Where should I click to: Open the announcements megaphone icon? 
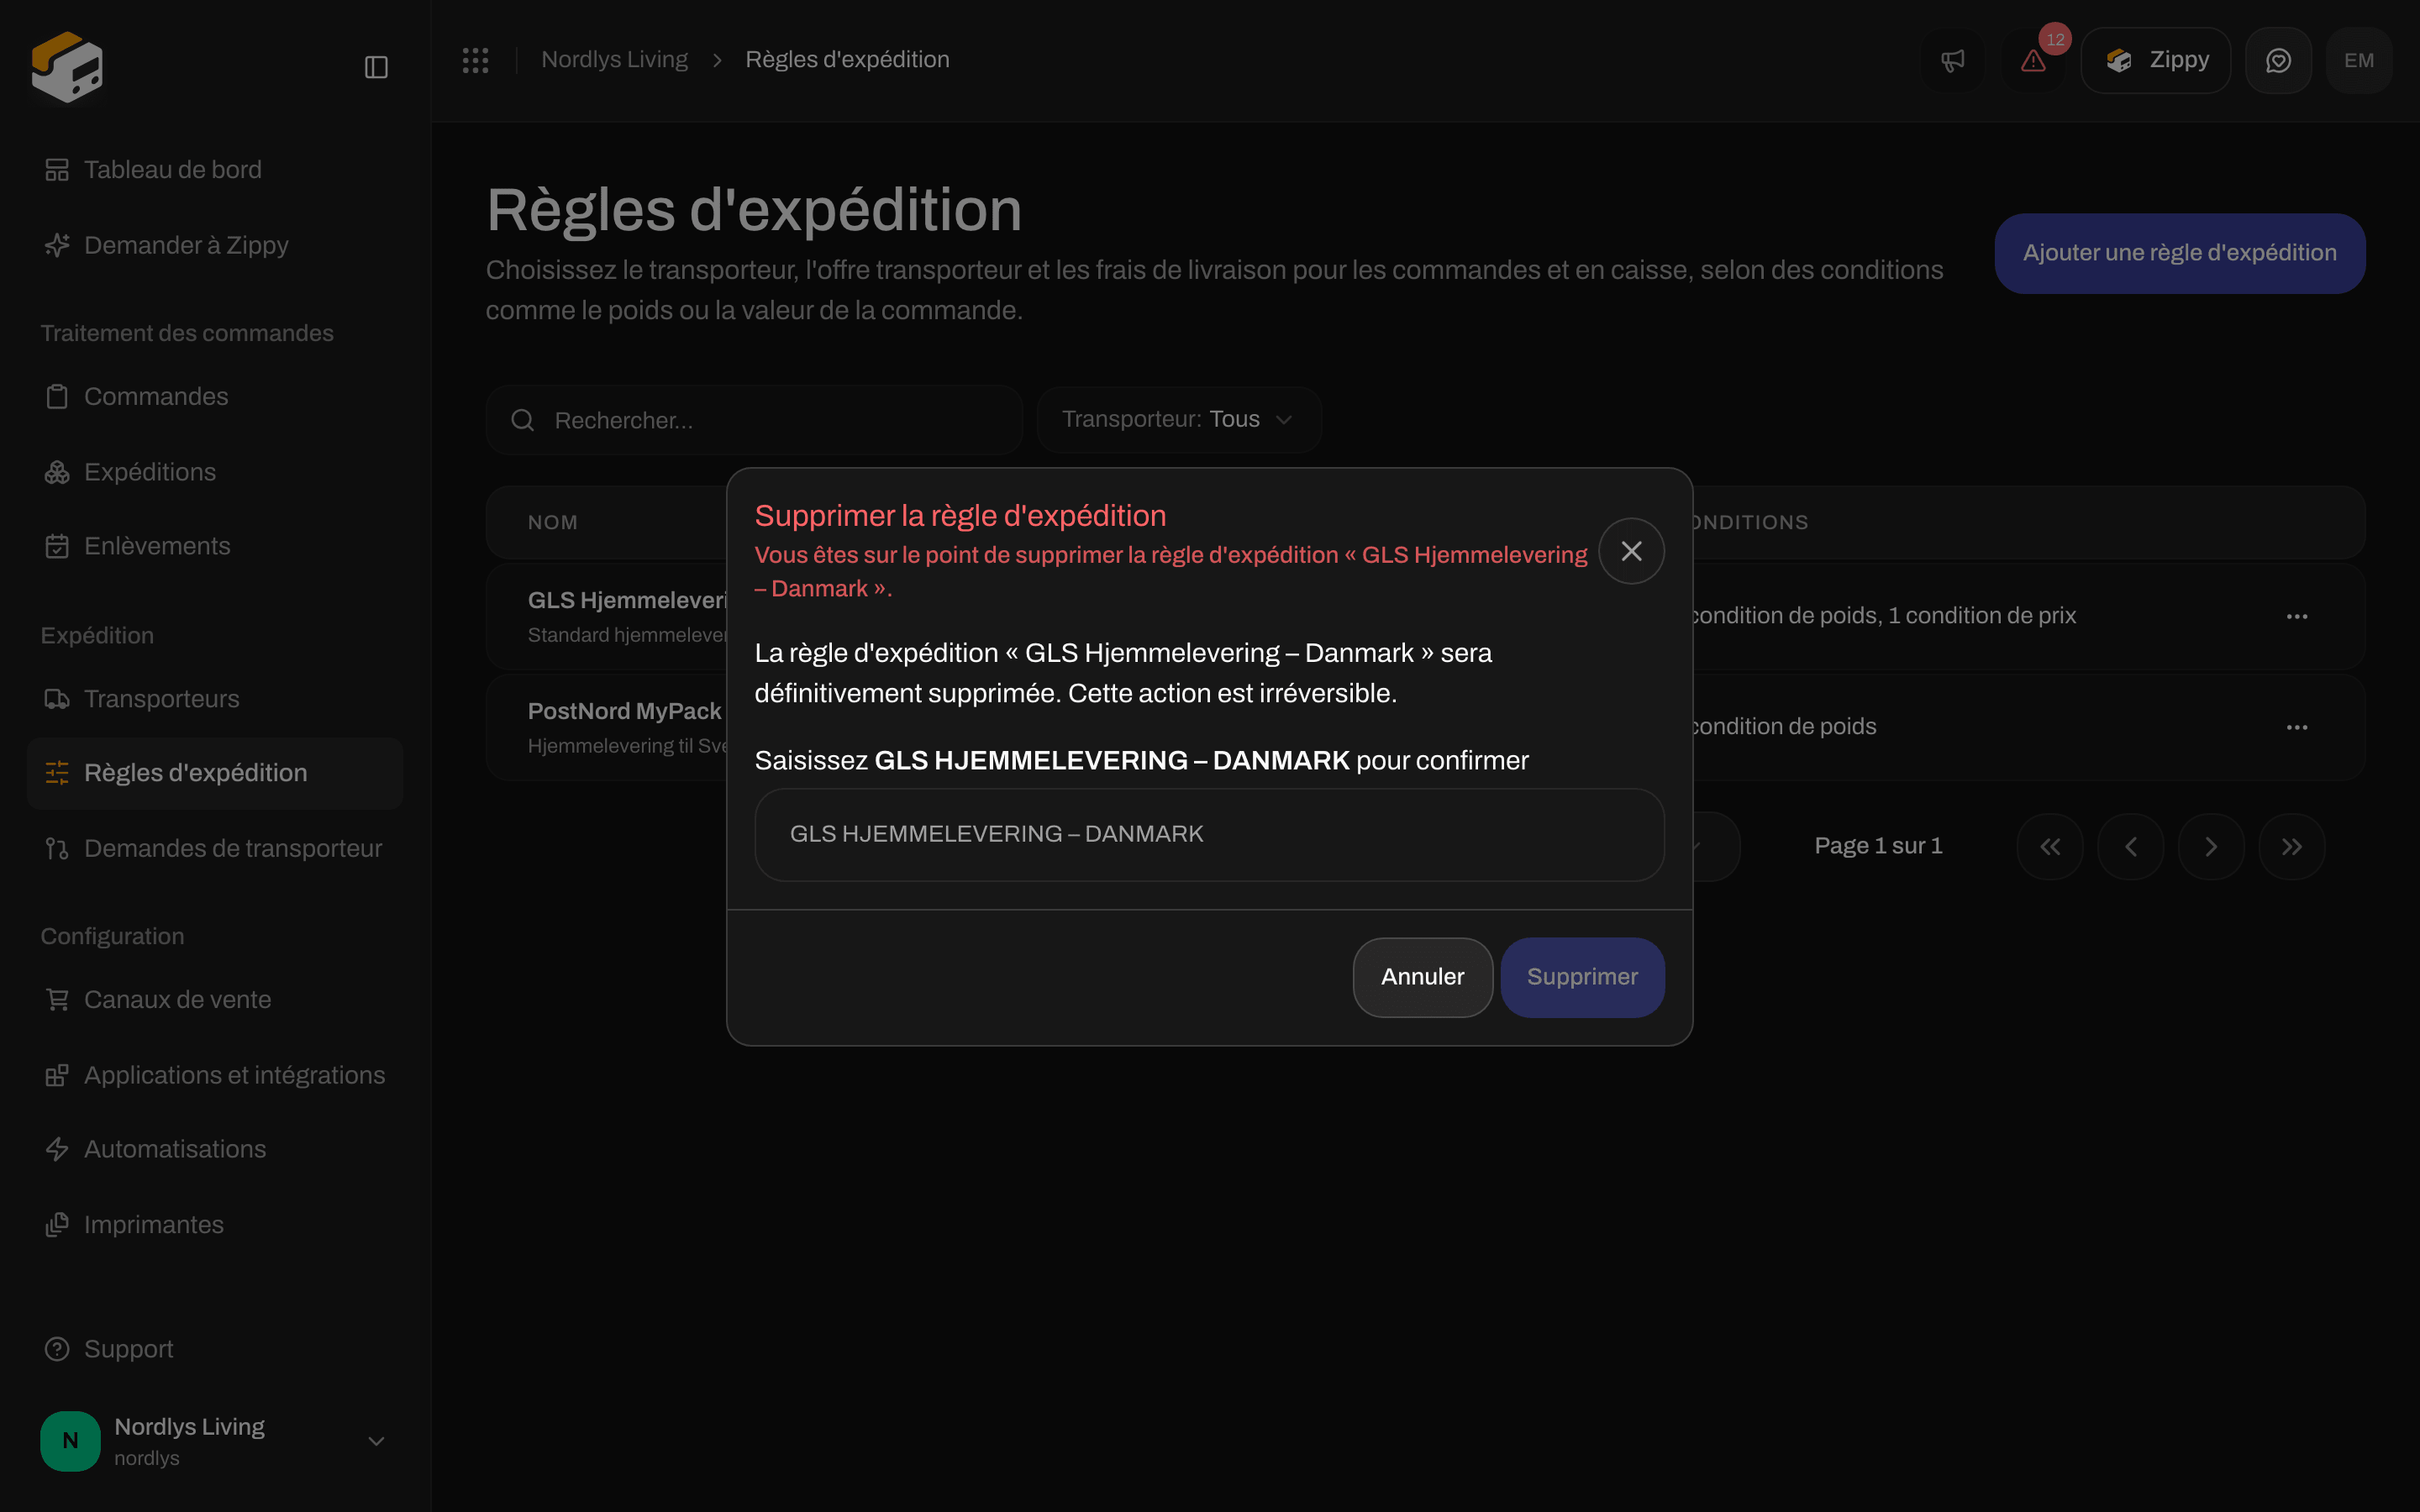coord(1952,60)
